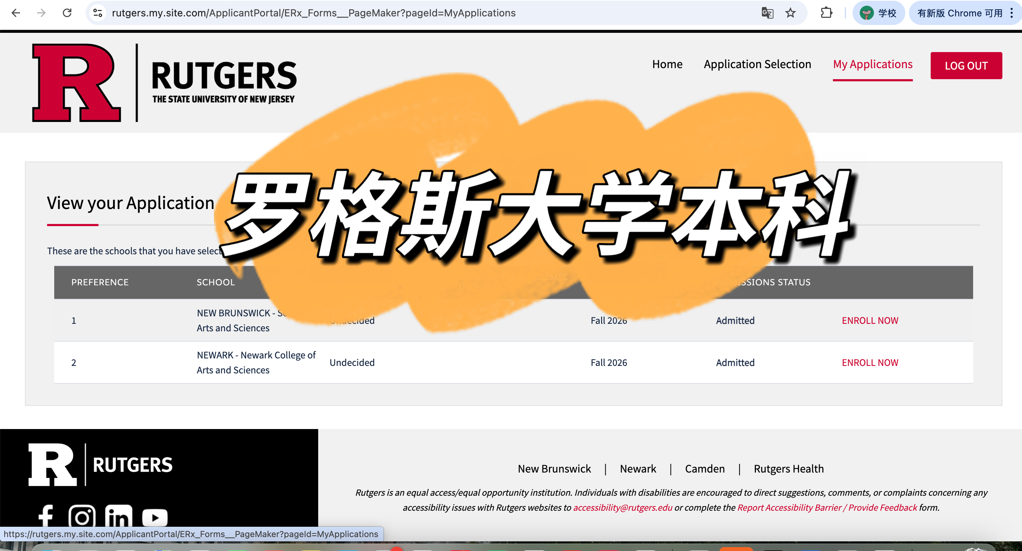Open the Rutgers Health footer link

(789, 469)
